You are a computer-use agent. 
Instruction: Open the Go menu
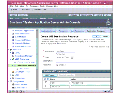(x=27, y=6)
